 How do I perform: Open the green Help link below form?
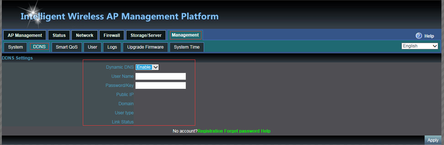click(266, 131)
